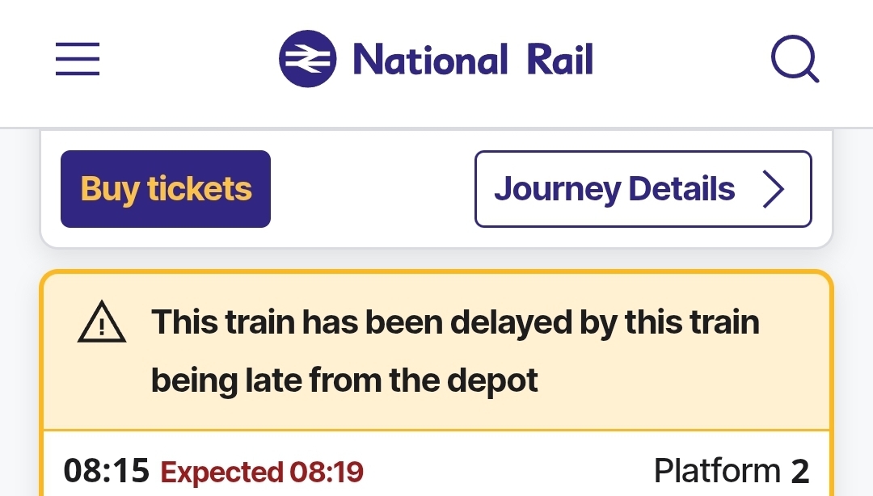
Task: Click the word "depot" in the alert
Action: pyautogui.click(x=499, y=379)
